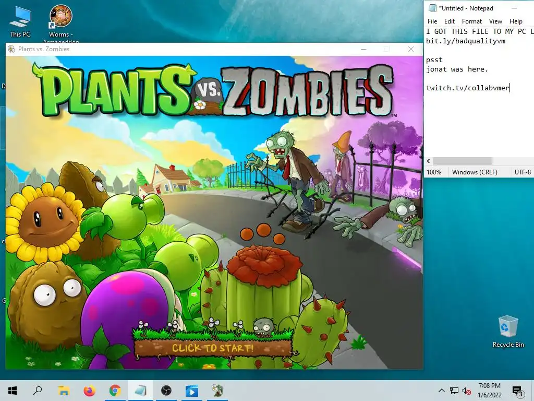Select the Recycle Bin desktop icon
The width and height of the screenshot is (534, 401).
(x=508, y=332)
